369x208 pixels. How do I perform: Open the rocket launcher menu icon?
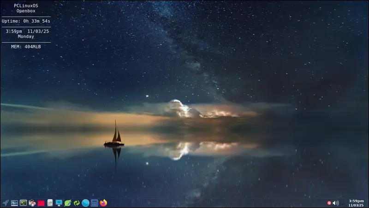(6, 203)
